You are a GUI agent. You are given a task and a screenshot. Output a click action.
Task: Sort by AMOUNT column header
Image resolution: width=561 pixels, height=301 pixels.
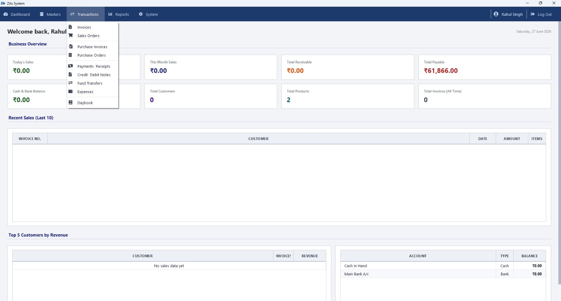tap(512, 139)
